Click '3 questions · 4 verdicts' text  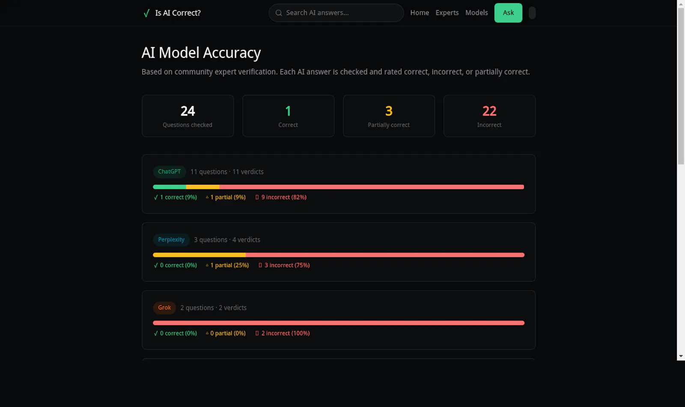(227, 240)
